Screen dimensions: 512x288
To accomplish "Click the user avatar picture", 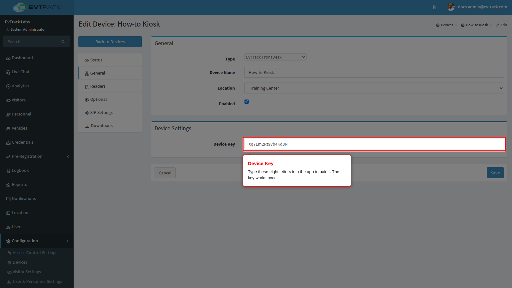I will [x=451, y=7].
